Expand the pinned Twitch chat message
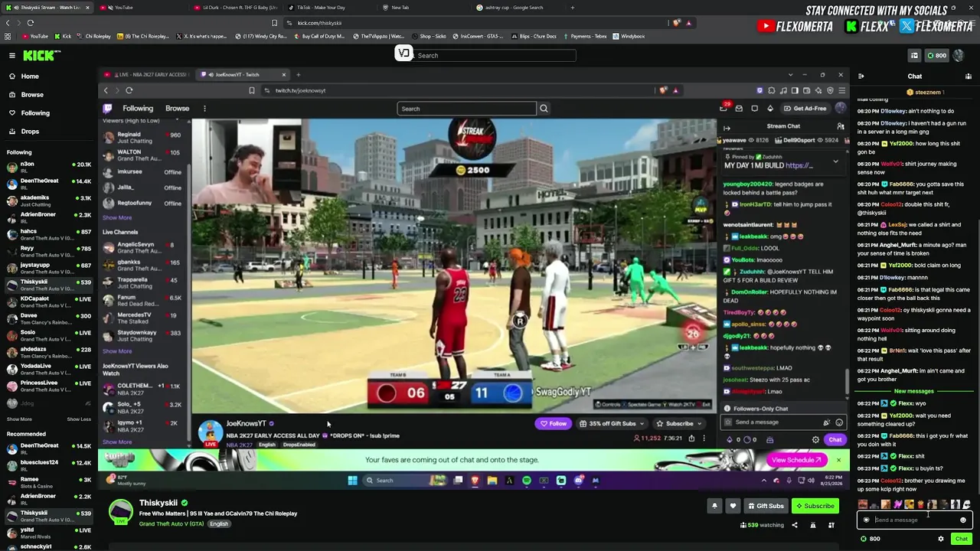 point(835,161)
